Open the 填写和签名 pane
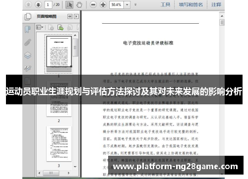This screenshot has height=179, width=248. (190, 4)
